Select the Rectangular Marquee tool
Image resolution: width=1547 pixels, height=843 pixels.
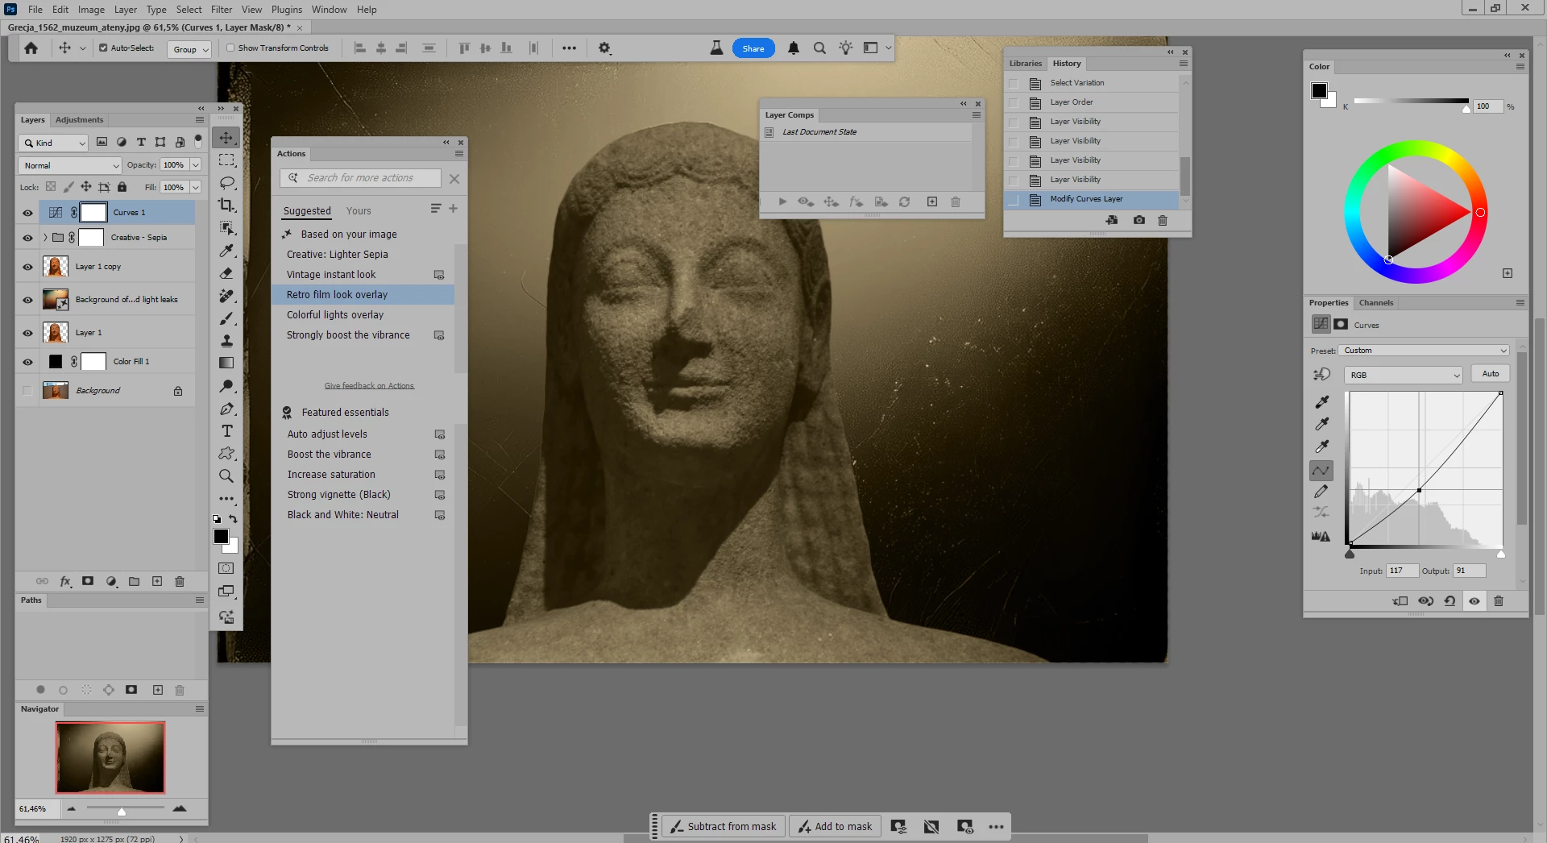(x=226, y=160)
